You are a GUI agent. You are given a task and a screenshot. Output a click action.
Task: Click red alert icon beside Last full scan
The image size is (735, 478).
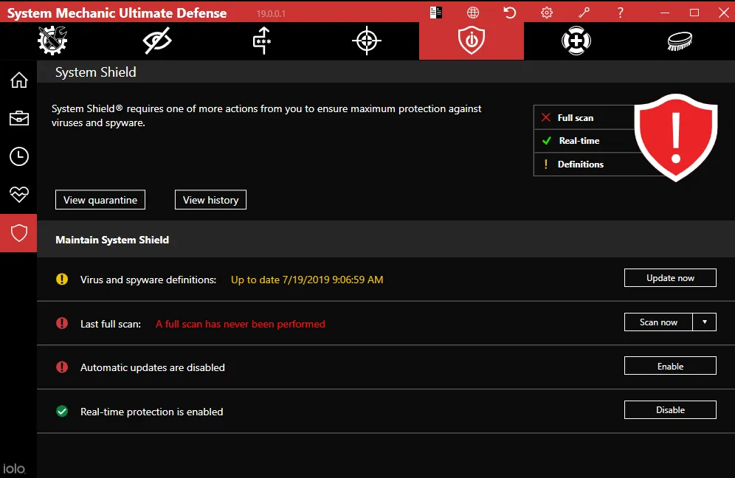pyautogui.click(x=62, y=323)
